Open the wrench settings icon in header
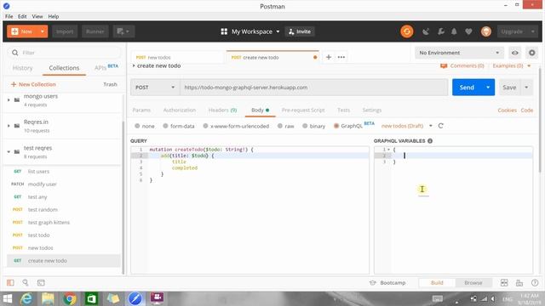This screenshot has width=545, height=306. 441,31
